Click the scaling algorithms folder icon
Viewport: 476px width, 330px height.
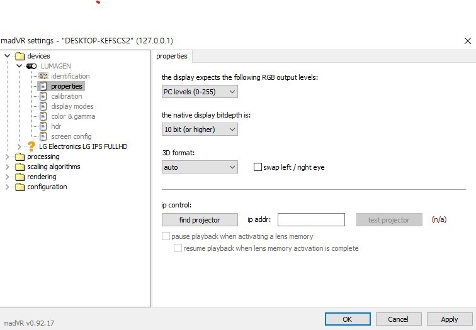click(x=20, y=167)
